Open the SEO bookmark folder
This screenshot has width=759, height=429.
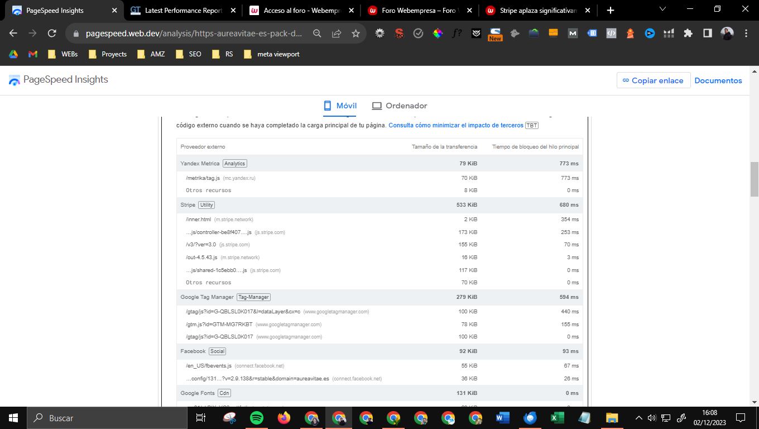pyautogui.click(x=189, y=54)
